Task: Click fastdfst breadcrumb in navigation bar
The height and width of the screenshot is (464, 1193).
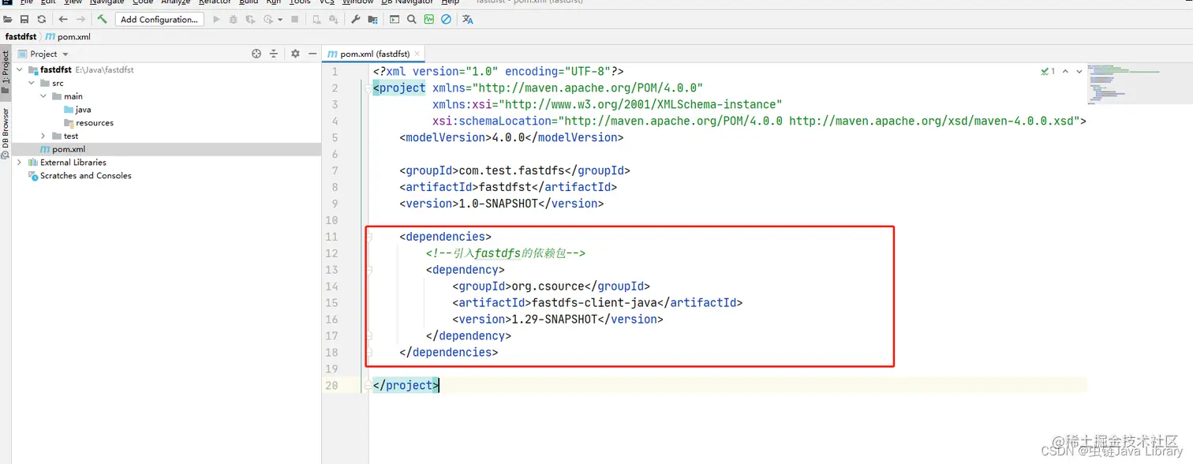Action: click(21, 37)
